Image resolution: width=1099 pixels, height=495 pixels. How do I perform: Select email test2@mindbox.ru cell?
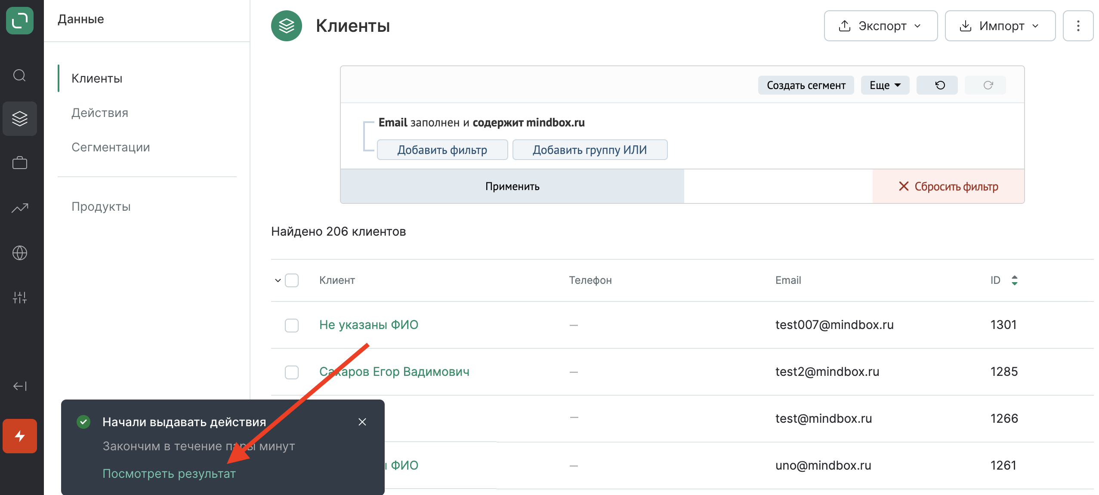(x=827, y=372)
